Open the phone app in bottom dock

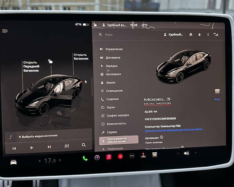click(x=85, y=158)
